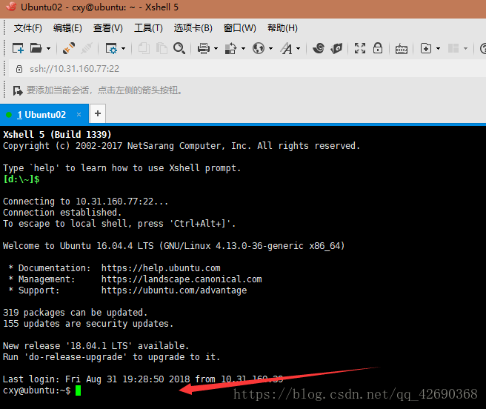
Task: Click the Color scheme icon
Action: click(x=231, y=48)
